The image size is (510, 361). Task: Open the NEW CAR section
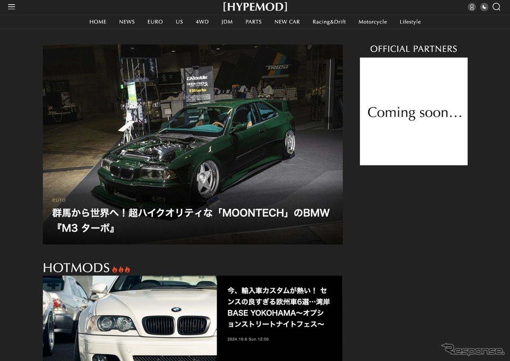coord(287,22)
